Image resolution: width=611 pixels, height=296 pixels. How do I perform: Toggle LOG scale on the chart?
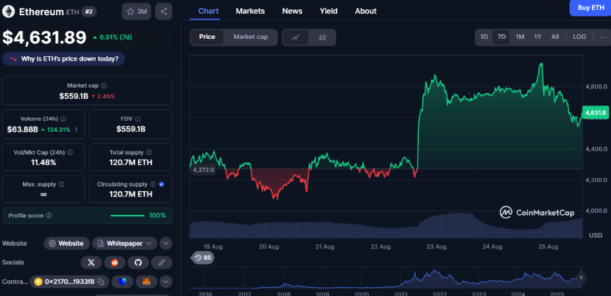tap(579, 37)
